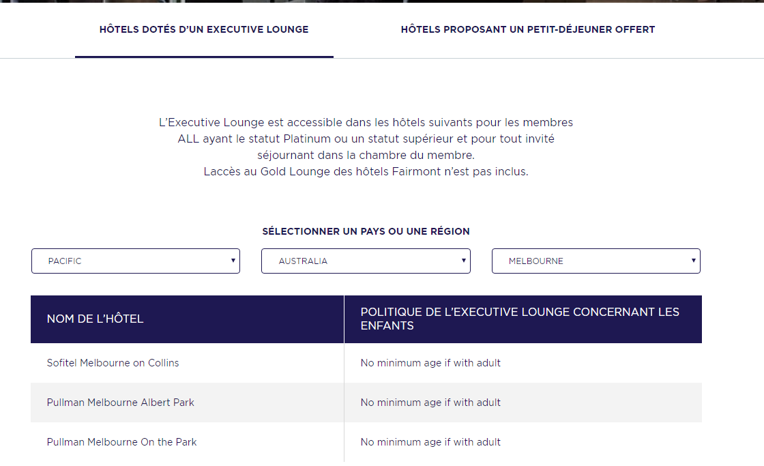764x466 pixels.
Task: Click the arrow on the AUSTRALIA selector
Action: click(463, 261)
